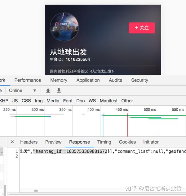Viewport: 186px width, 196px height.
Task: Click the horizontal scrollbar thumb in response
Action: click(36, 191)
